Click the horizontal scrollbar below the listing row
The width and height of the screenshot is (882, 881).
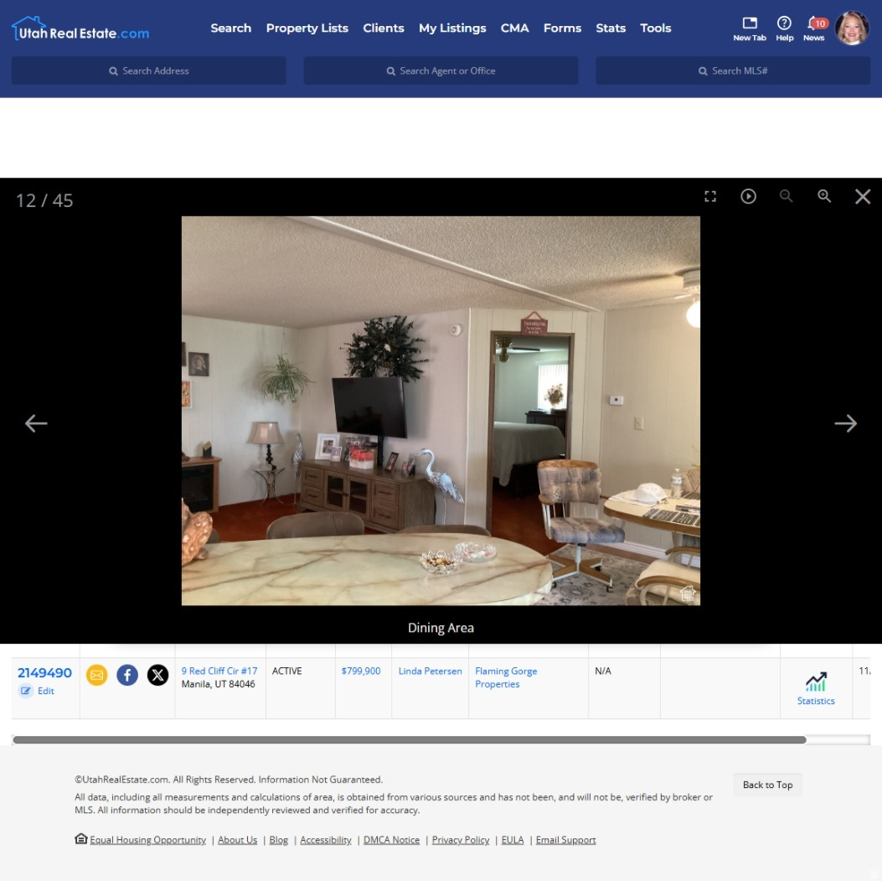click(x=410, y=741)
